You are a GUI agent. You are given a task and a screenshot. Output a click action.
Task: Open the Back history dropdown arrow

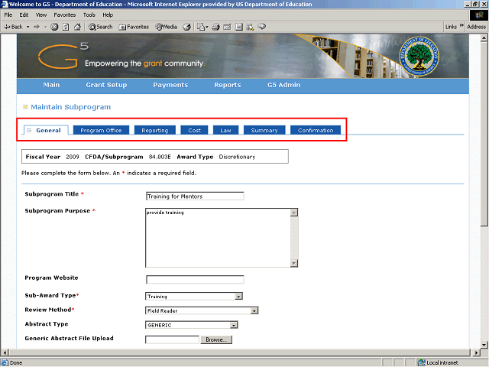(x=28, y=27)
